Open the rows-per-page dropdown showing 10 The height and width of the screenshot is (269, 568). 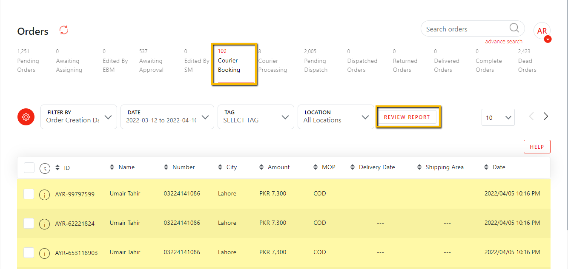point(498,118)
